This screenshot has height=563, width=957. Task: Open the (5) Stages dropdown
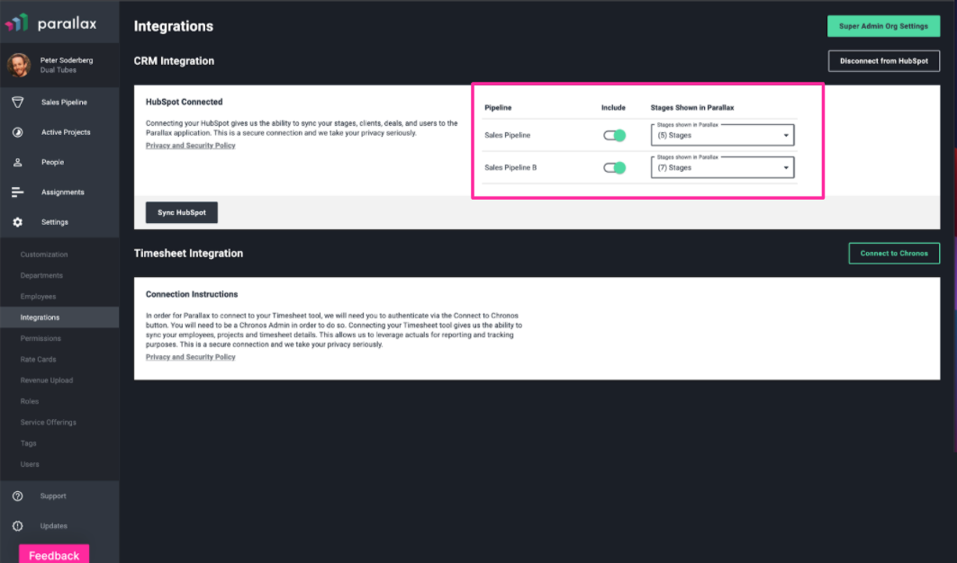click(723, 136)
